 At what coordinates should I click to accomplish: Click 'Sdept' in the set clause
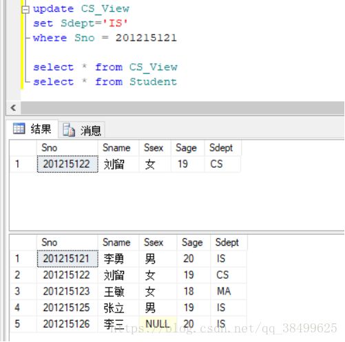(77, 23)
